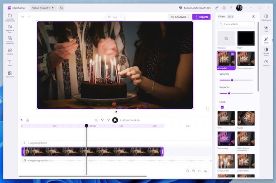This screenshot has height=183, width=276.
Task: Toggle the cloud sync icon beside project name
Action: pyautogui.click(x=62, y=8)
